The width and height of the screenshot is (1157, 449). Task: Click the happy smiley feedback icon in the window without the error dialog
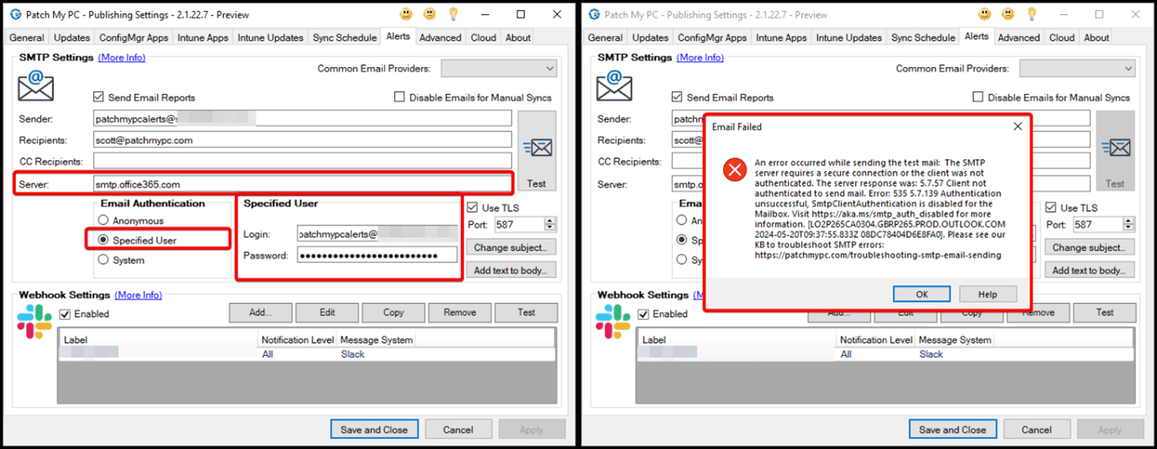pos(406,14)
